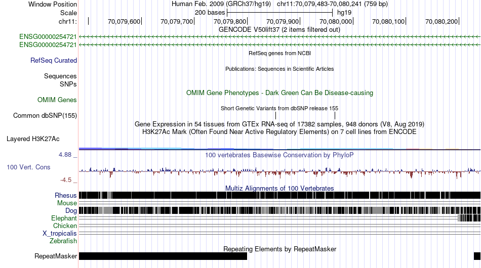Click Multiz Alignments of 100 Vertebrates title
This screenshot has width=481, height=268.
coord(279,188)
